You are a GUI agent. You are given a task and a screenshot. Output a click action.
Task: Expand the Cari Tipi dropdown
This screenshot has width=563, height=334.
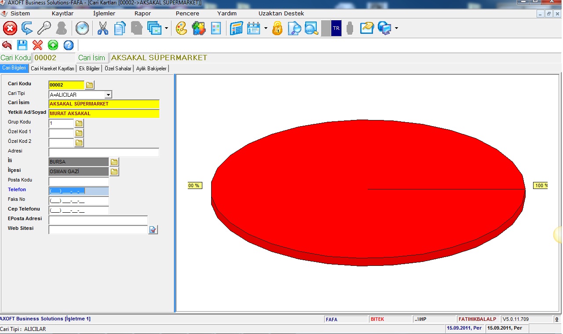(x=108, y=94)
